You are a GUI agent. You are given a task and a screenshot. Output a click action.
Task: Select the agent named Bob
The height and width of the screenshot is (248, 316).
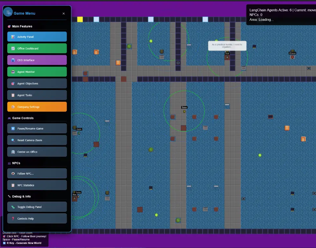pyautogui.click(x=227, y=57)
